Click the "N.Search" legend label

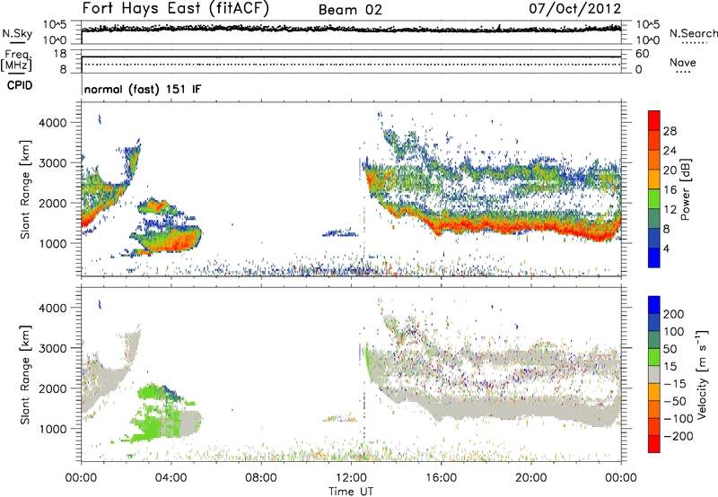693,33
